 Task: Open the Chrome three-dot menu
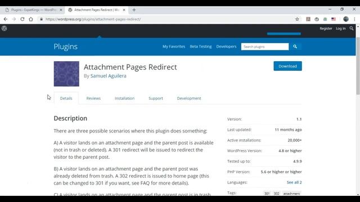coord(354,19)
